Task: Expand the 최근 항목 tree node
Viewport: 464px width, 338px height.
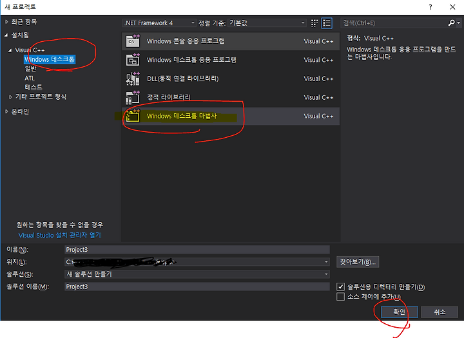Action: click(6, 22)
